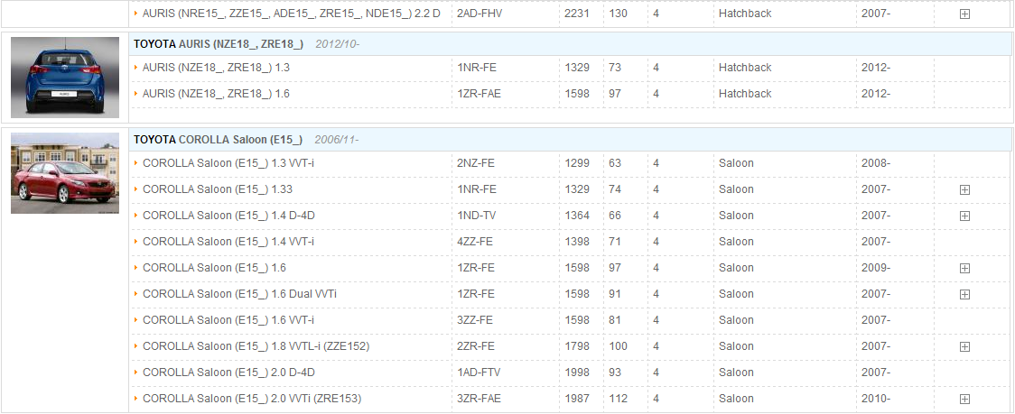Select engine code 2ZR-FE
This screenshot has height=414, width=1015.
(x=476, y=346)
